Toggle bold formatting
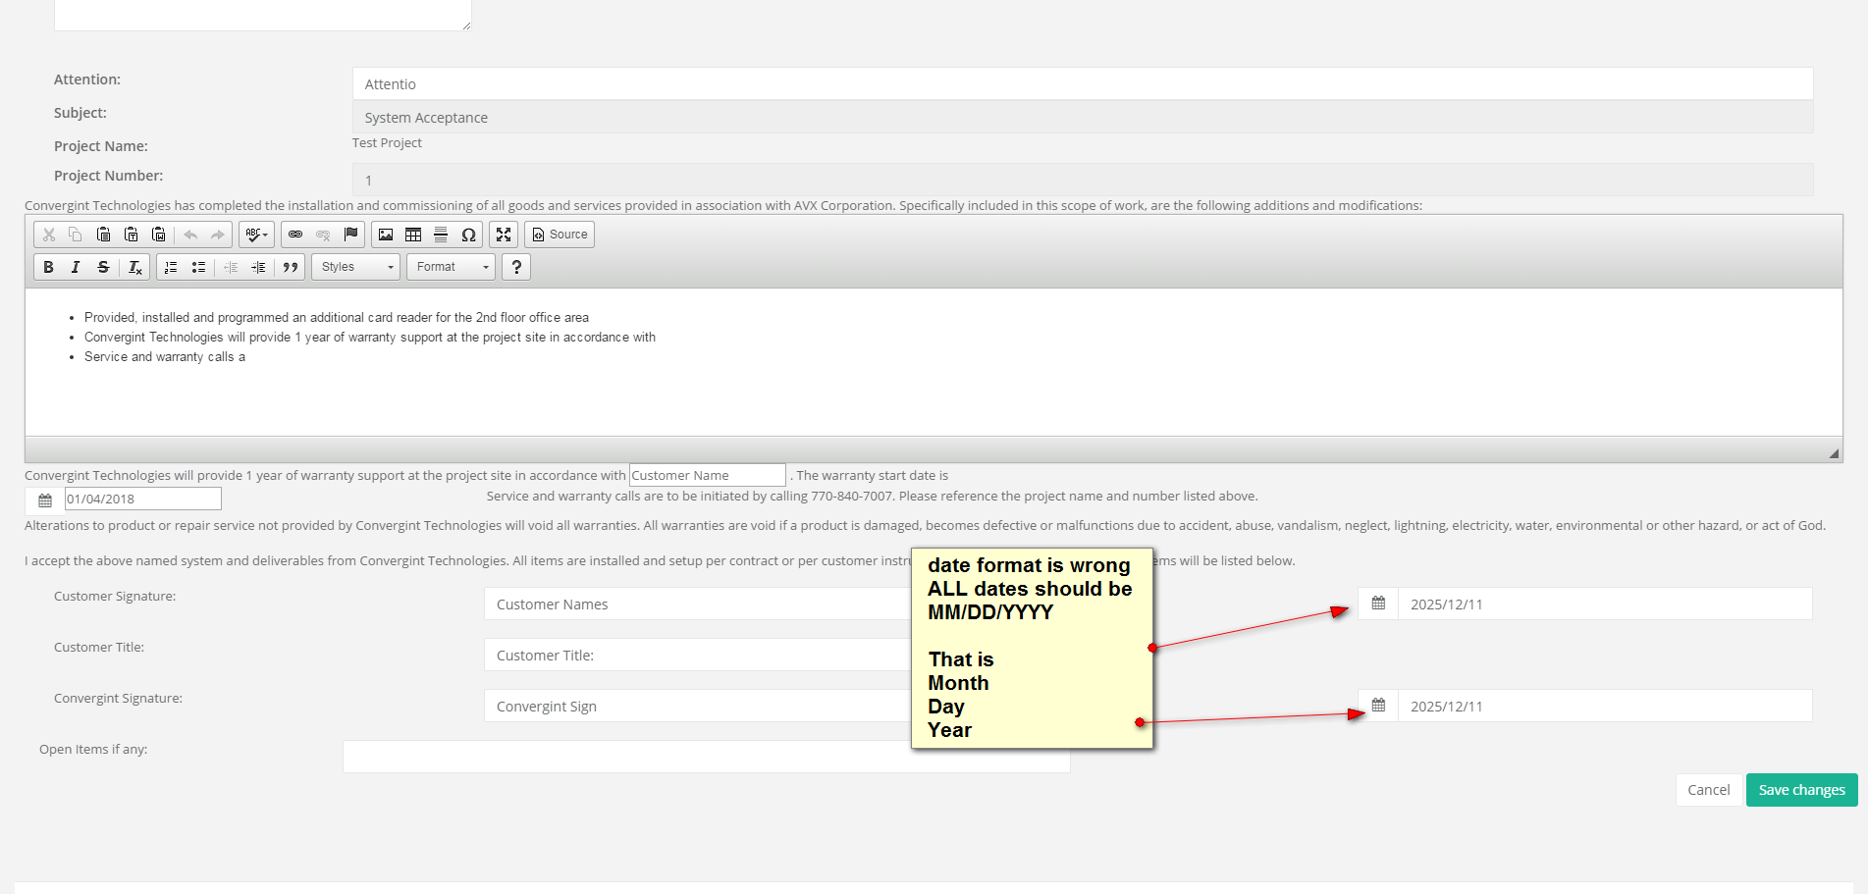Image resolution: width=1868 pixels, height=894 pixels. pyautogui.click(x=48, y=267)
